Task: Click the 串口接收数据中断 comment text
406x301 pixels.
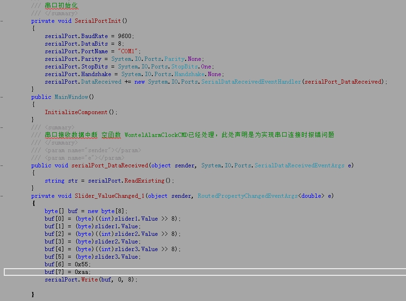Action: tap(71, 135)
